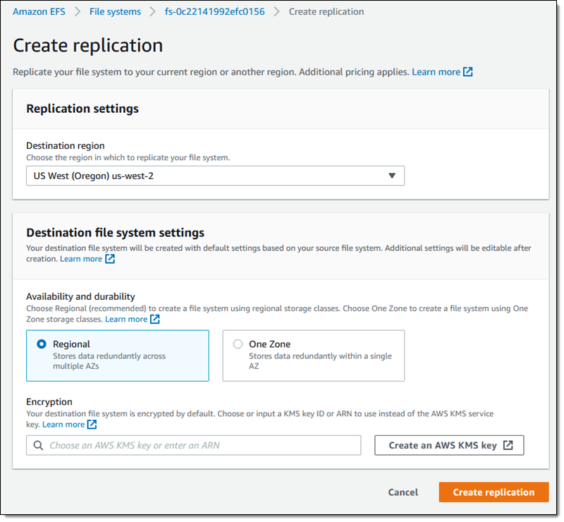Click external link icon beside top Learn more

(468, 72)
